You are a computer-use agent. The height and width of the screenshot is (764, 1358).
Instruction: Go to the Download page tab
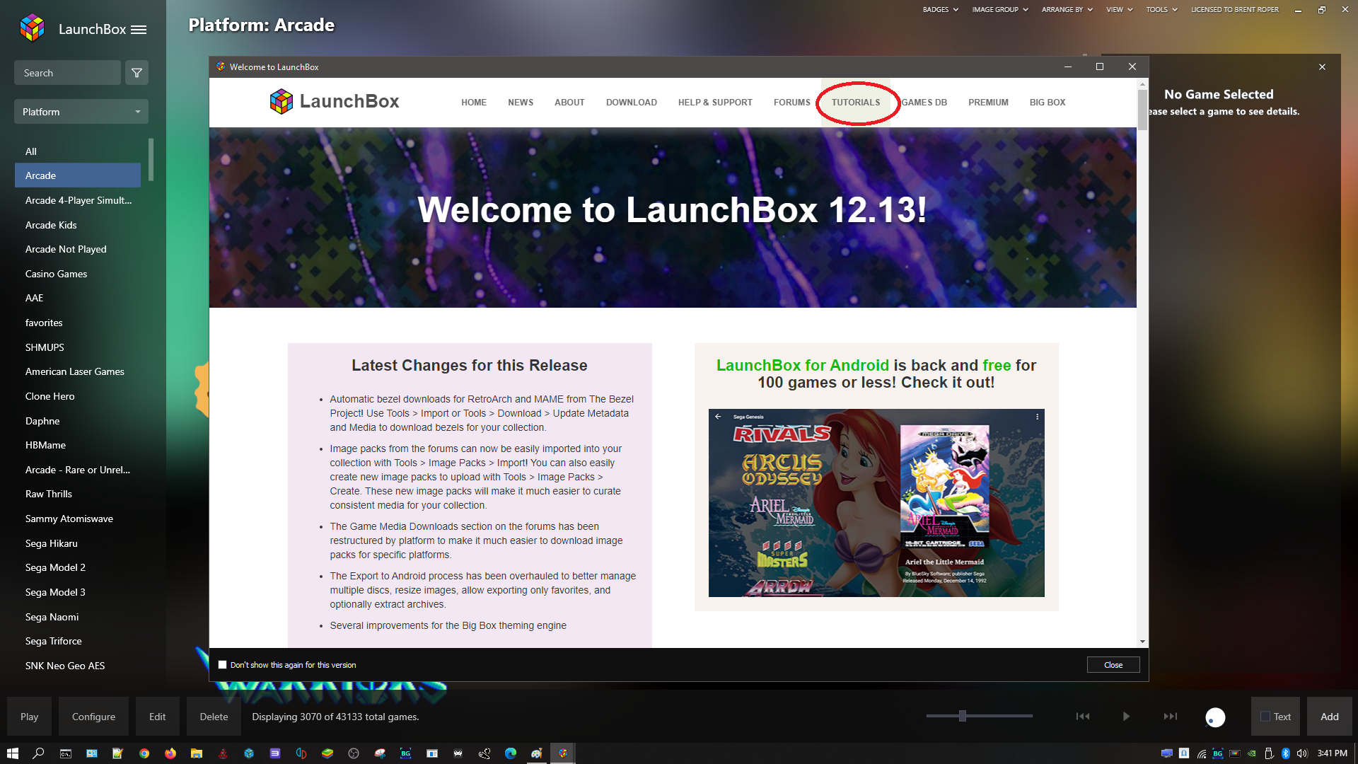(x=631, y=103)
